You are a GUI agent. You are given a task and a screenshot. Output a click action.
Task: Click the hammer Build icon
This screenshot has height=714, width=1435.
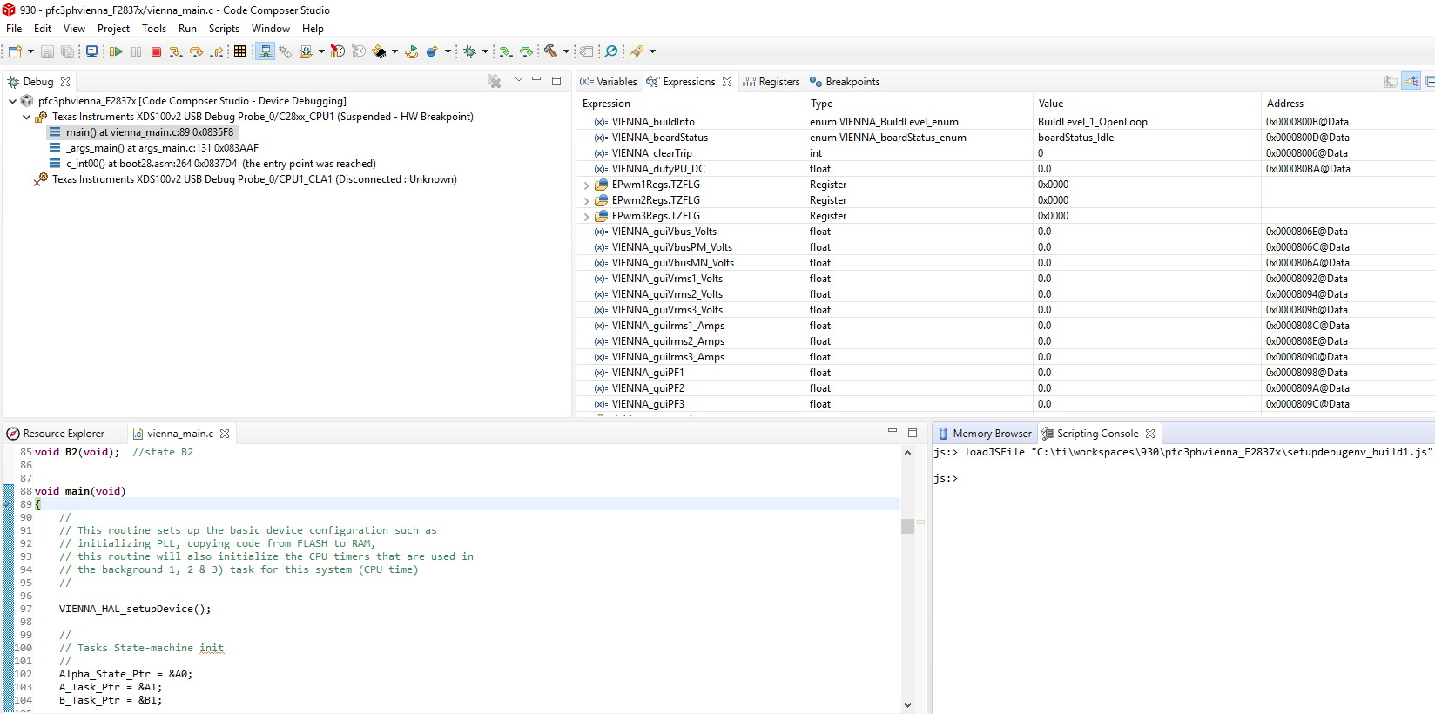550,52
